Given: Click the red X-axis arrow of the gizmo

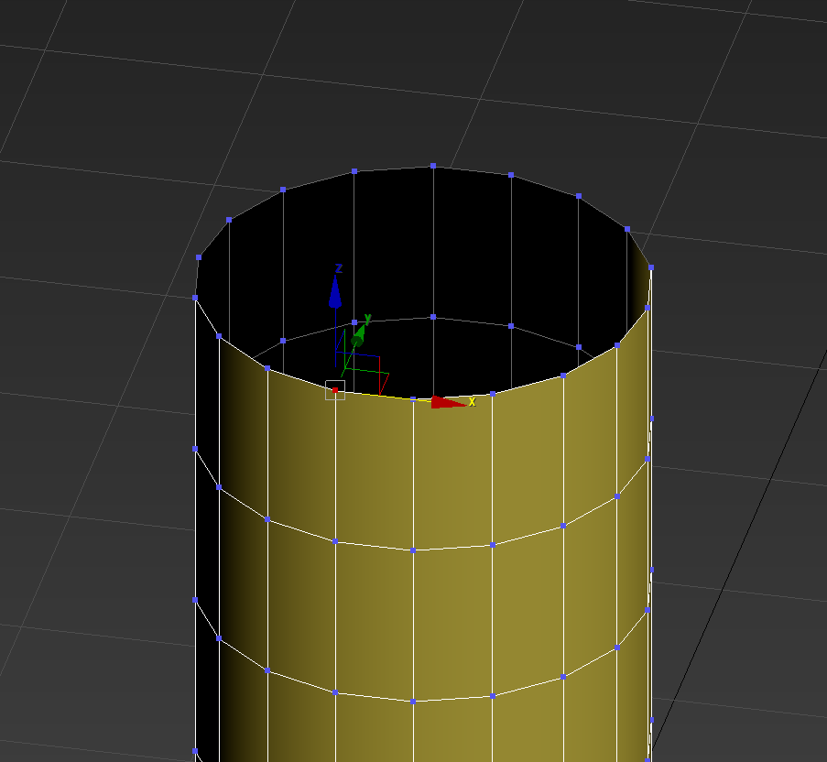Looking at the screenshot, I should [x=448, y=402].
